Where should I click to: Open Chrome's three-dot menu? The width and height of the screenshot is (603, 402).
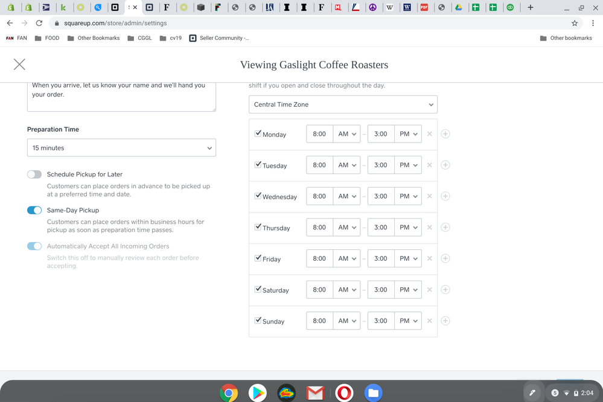593,23
